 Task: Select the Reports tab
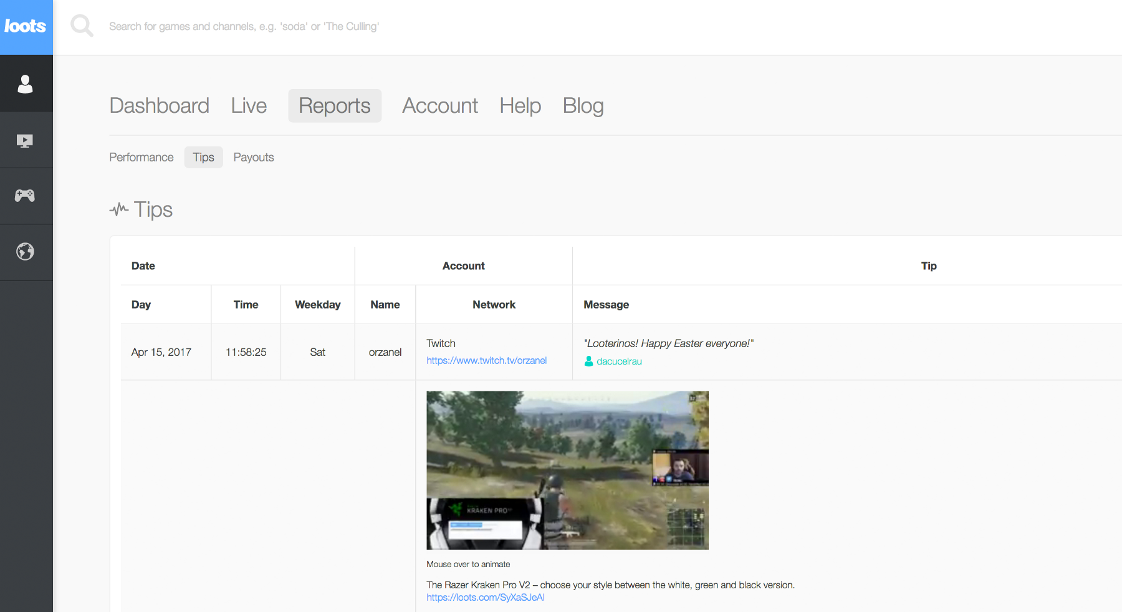[335, 106]
